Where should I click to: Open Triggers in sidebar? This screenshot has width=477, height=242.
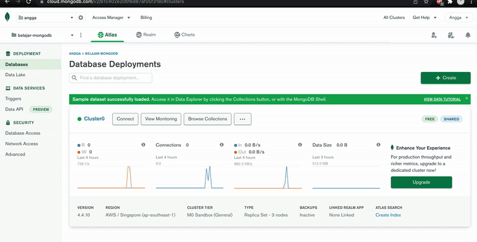13,99
